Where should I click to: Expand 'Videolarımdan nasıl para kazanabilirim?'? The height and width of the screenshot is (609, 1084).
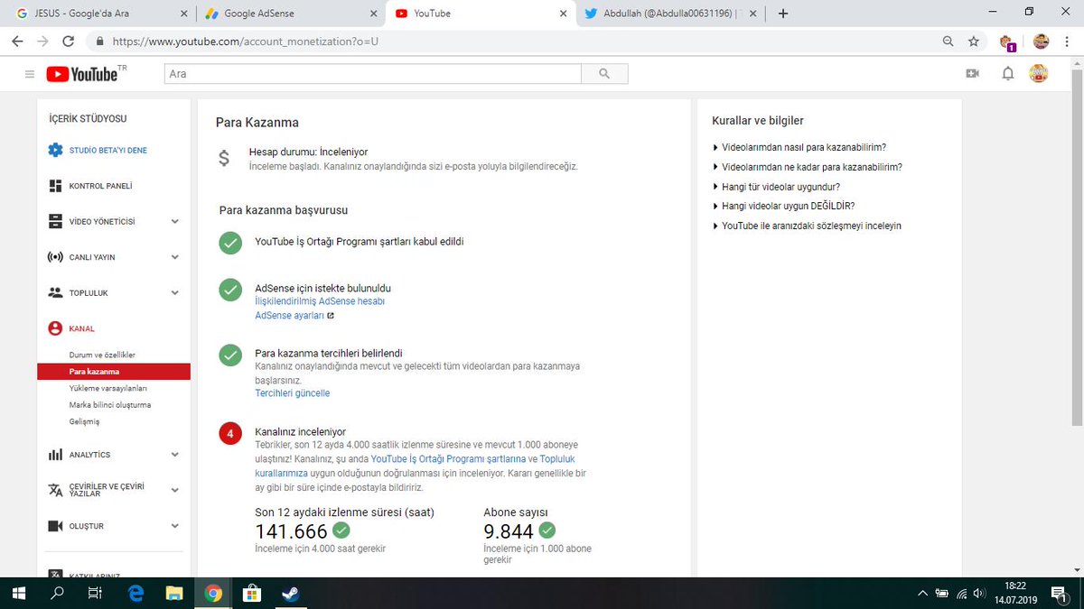799,147
